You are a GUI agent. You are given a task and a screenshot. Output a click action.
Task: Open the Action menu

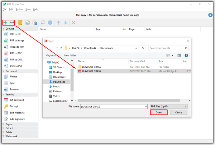[19, 9]
